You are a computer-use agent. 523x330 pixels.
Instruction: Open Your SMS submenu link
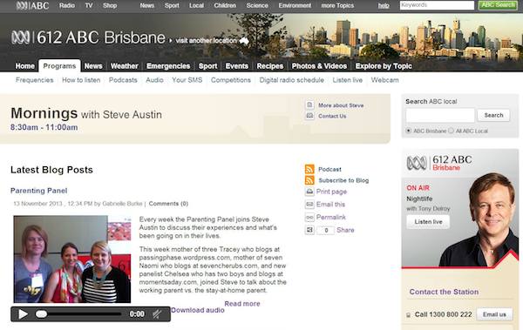click(x=187, y=80)
